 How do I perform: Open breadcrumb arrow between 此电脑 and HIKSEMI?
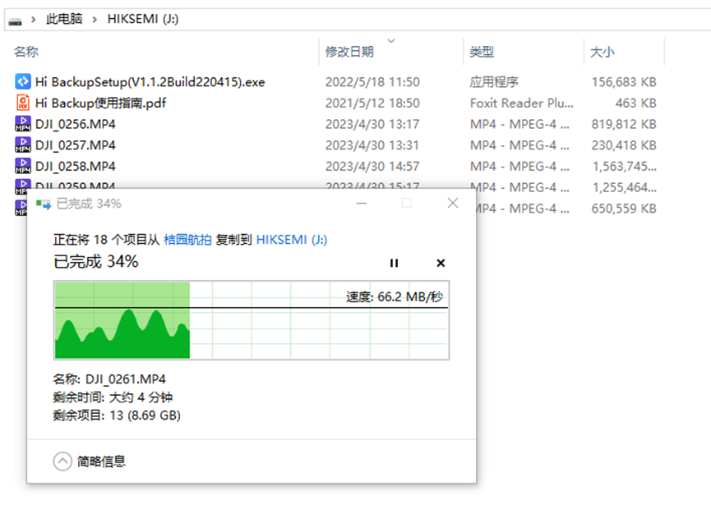tap(95, 19)
